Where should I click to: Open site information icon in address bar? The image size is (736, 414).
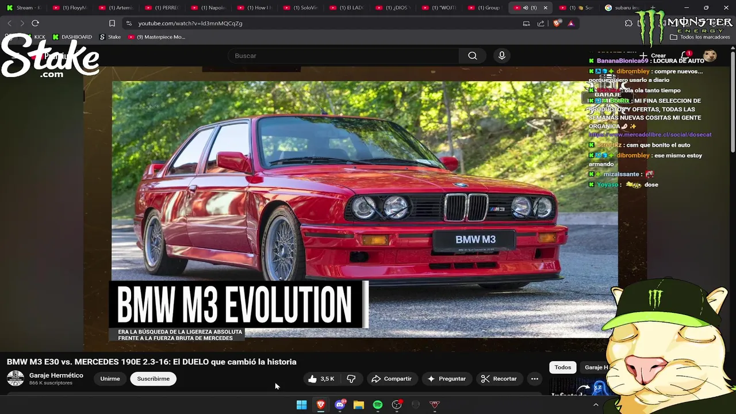(129, 24)
